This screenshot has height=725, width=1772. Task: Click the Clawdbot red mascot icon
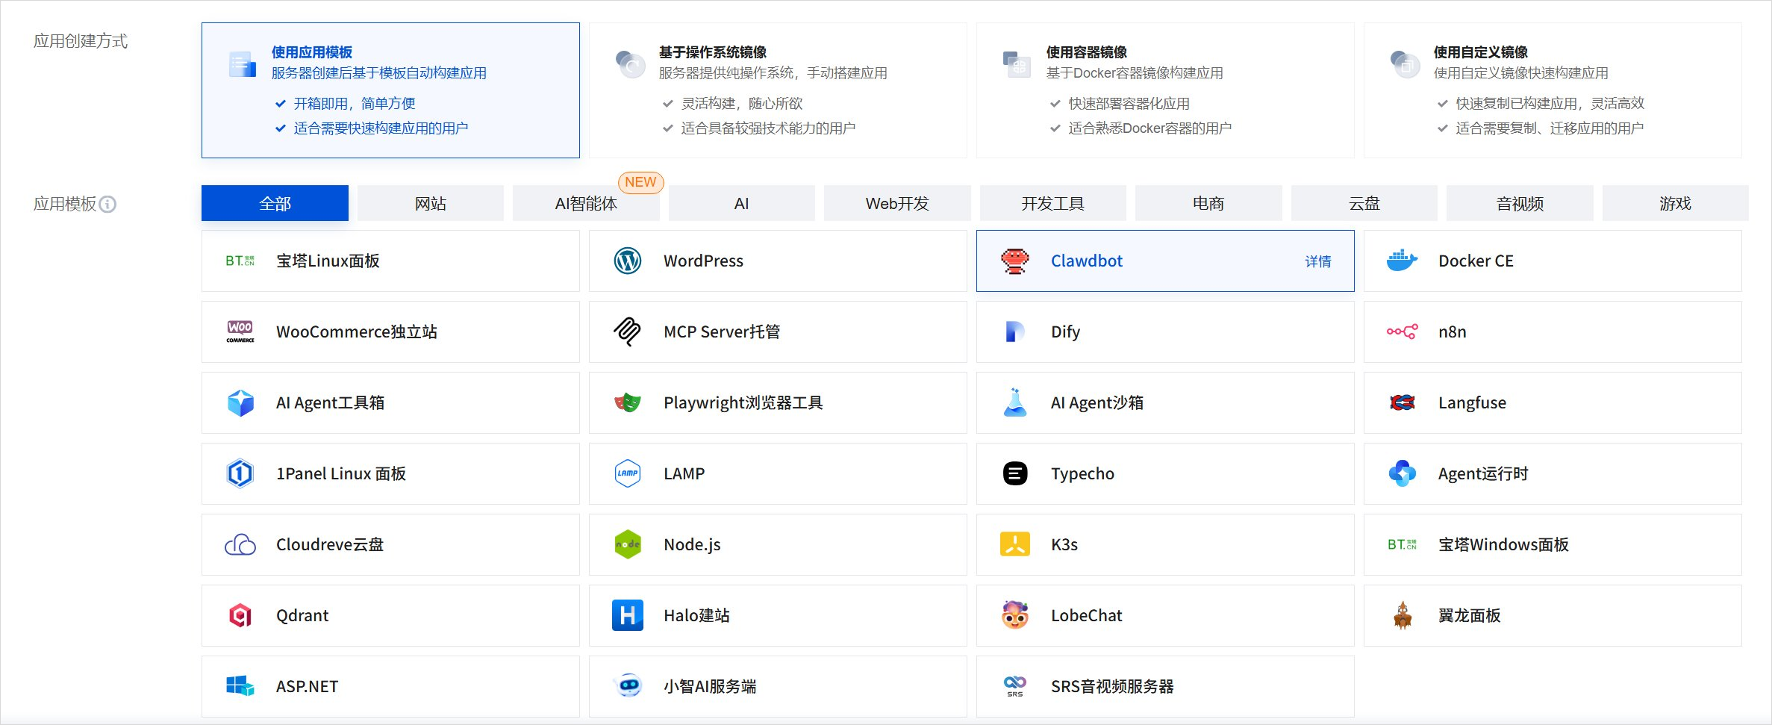coord(1014,261)
